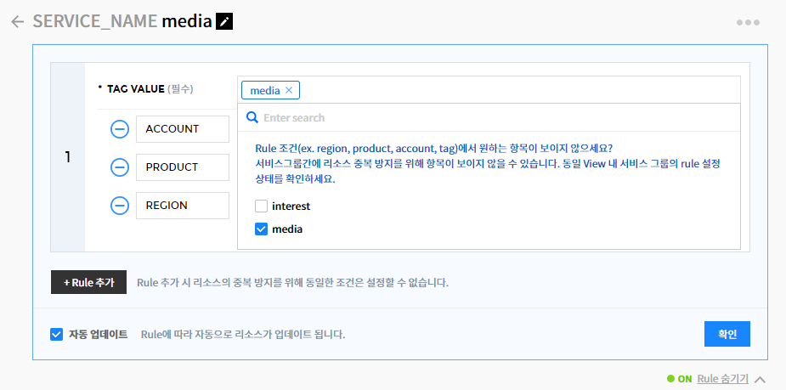Click the + Rule 추가 button

coord(88,282)
